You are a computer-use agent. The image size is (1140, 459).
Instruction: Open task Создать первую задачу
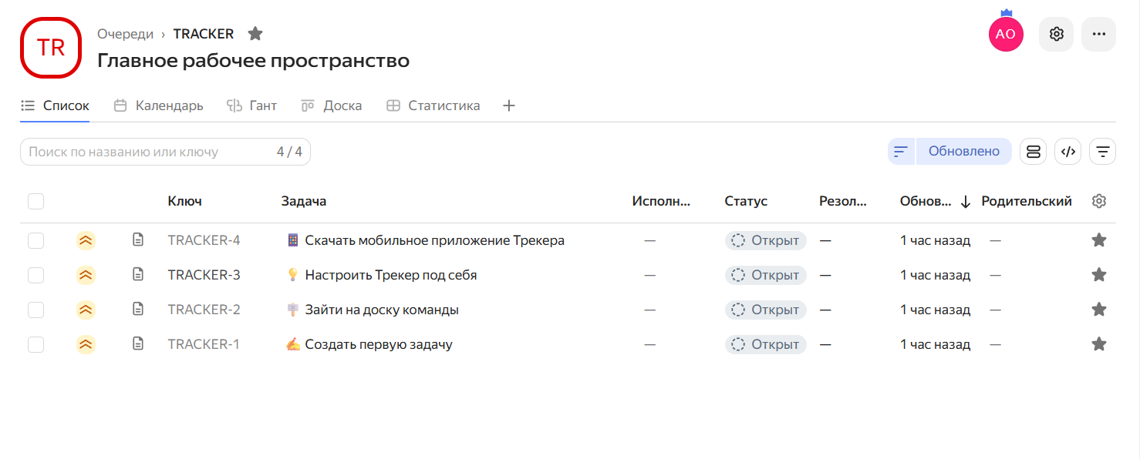click(x=379, y=344)
